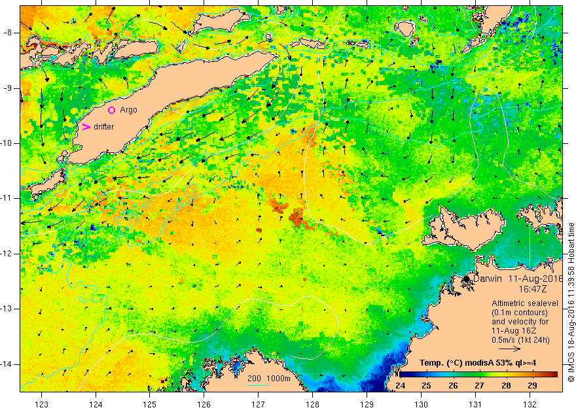The width and height of the screenshot is (576, 412).
Task: Click the latitude axis label '-13'
Action: [7, 309]
